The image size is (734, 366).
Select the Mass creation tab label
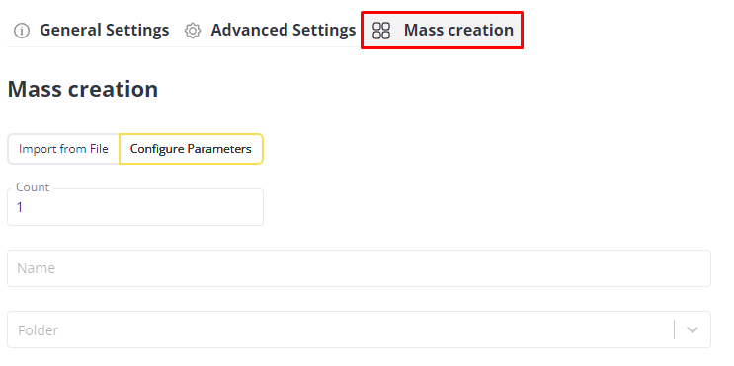point(458,30)
